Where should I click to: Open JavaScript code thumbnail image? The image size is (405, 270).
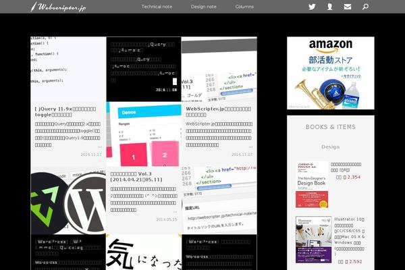pyautogui.click(x=68, y=70)
